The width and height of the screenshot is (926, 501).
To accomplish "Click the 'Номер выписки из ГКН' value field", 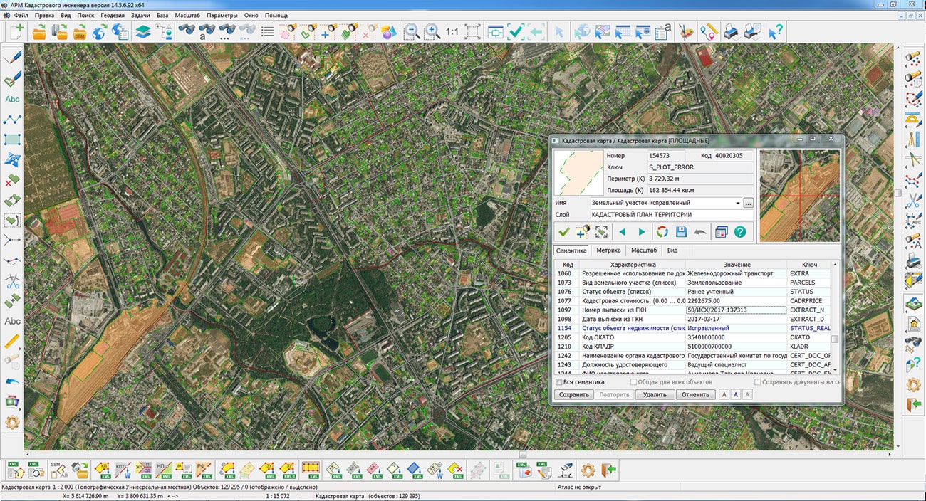I will click(735, 310).
